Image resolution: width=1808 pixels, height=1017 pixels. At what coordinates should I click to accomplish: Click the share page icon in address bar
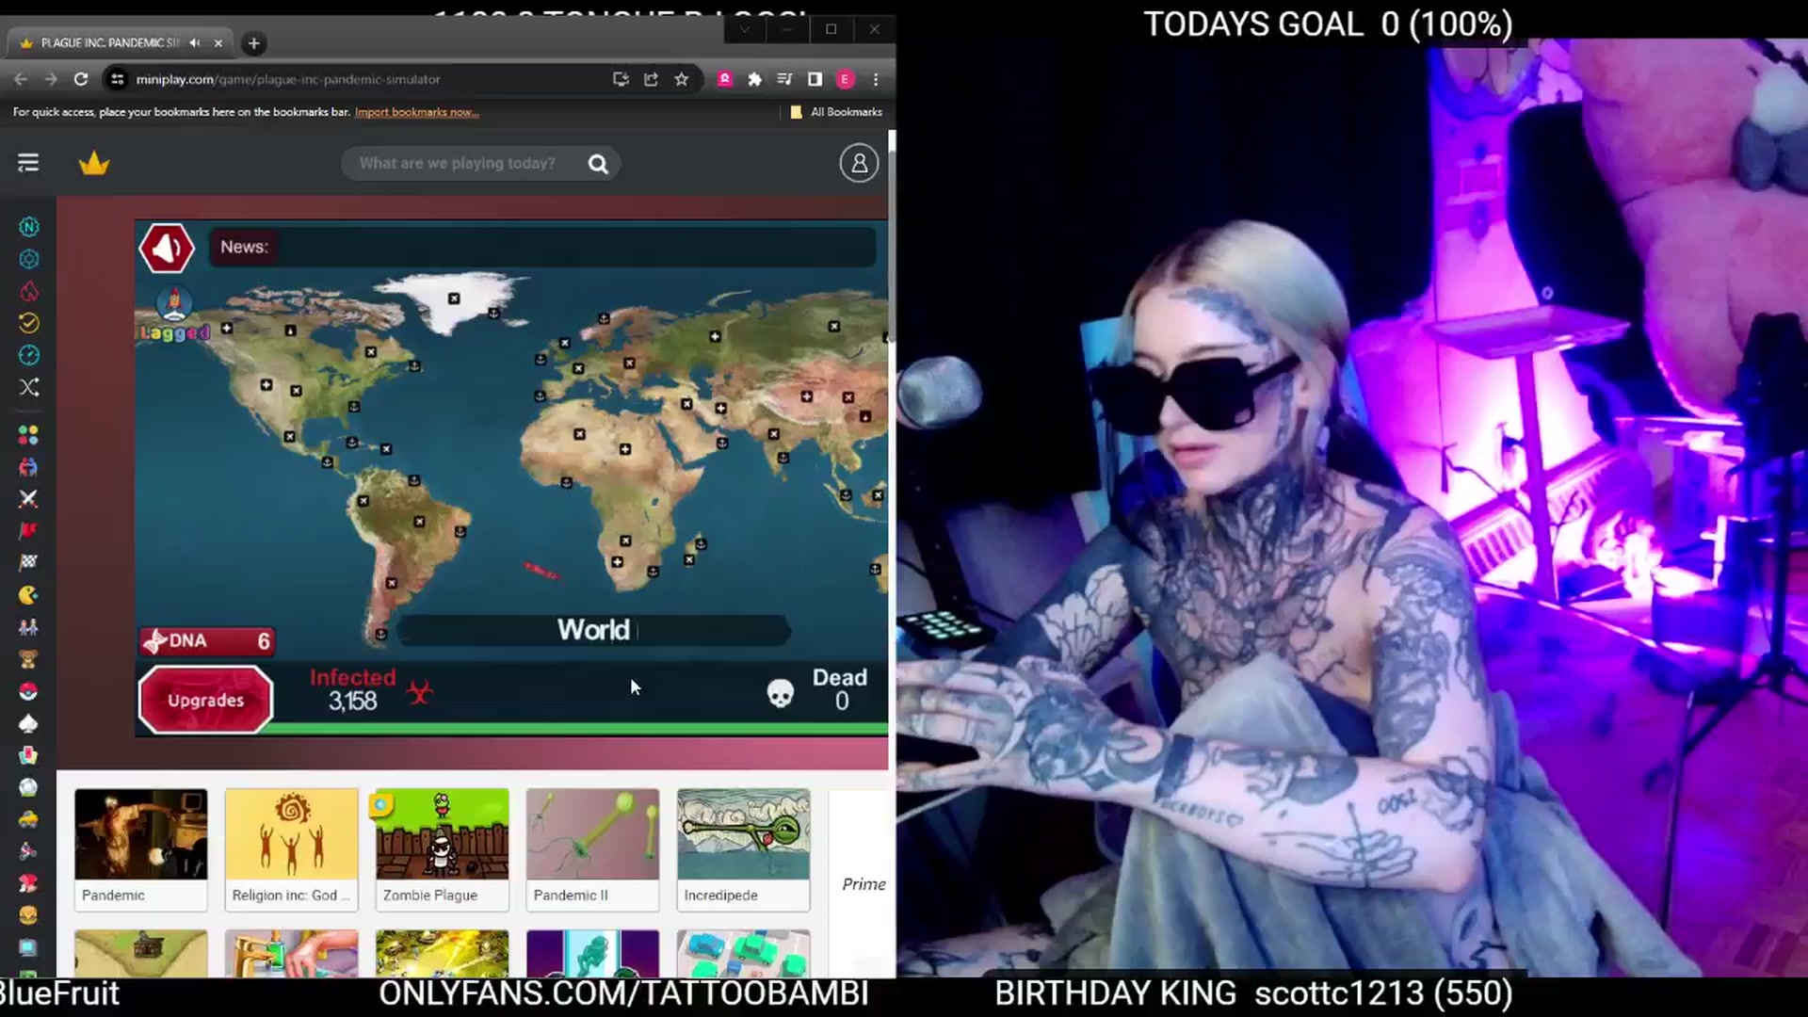(651, 79)
